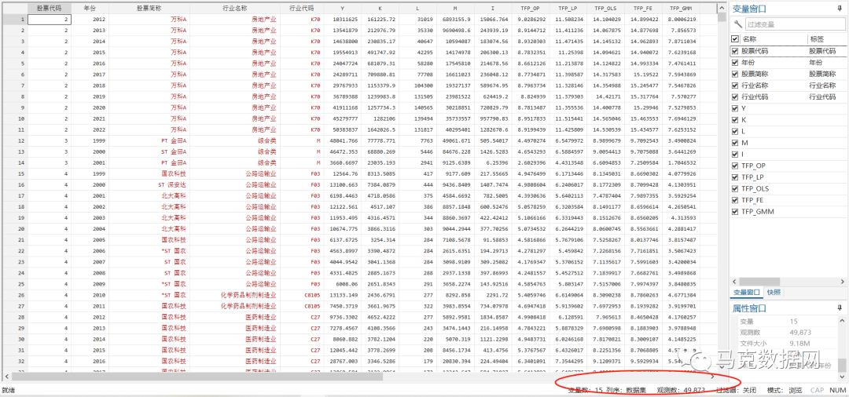Uncheck the TFP_LP variable
The image size is (849, 397).
[735, 177]
